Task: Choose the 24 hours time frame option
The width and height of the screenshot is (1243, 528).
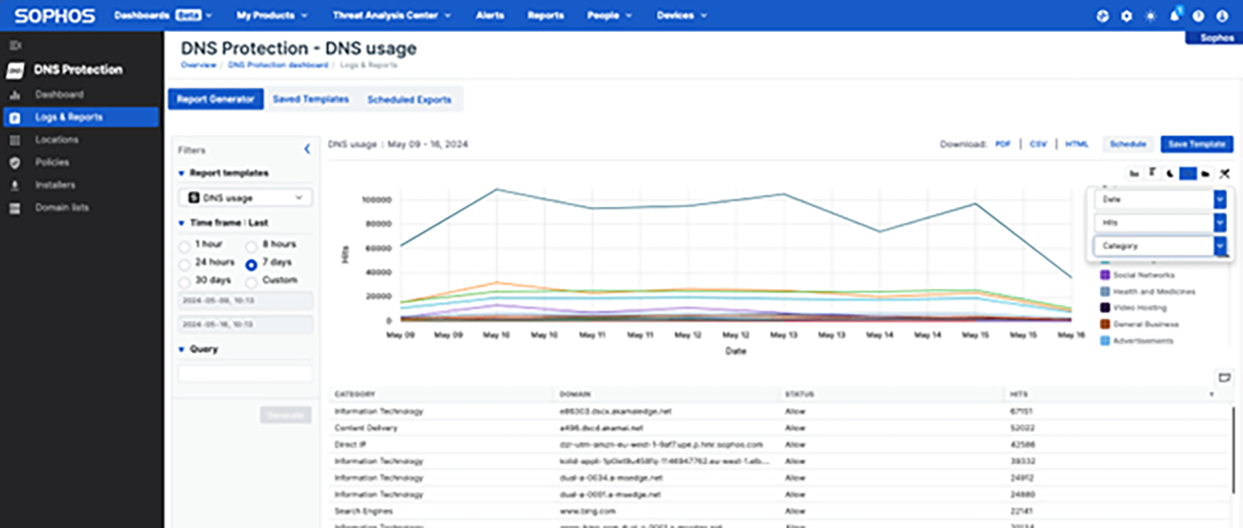Action: click(186, 265)
